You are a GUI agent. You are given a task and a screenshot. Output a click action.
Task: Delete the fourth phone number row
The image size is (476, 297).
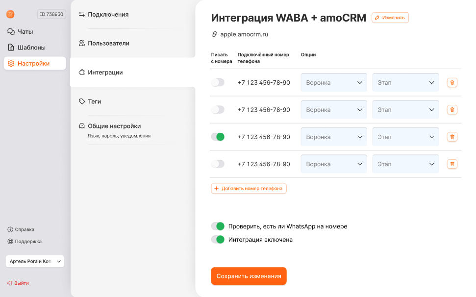click(x=452, y=164)
